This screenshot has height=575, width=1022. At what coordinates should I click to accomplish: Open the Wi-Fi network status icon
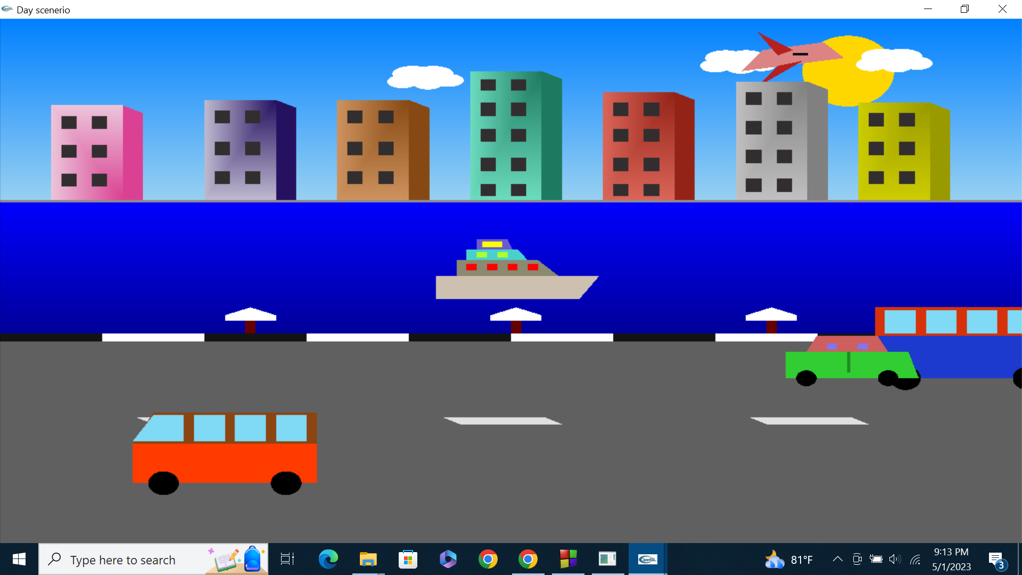coord(916,559)
